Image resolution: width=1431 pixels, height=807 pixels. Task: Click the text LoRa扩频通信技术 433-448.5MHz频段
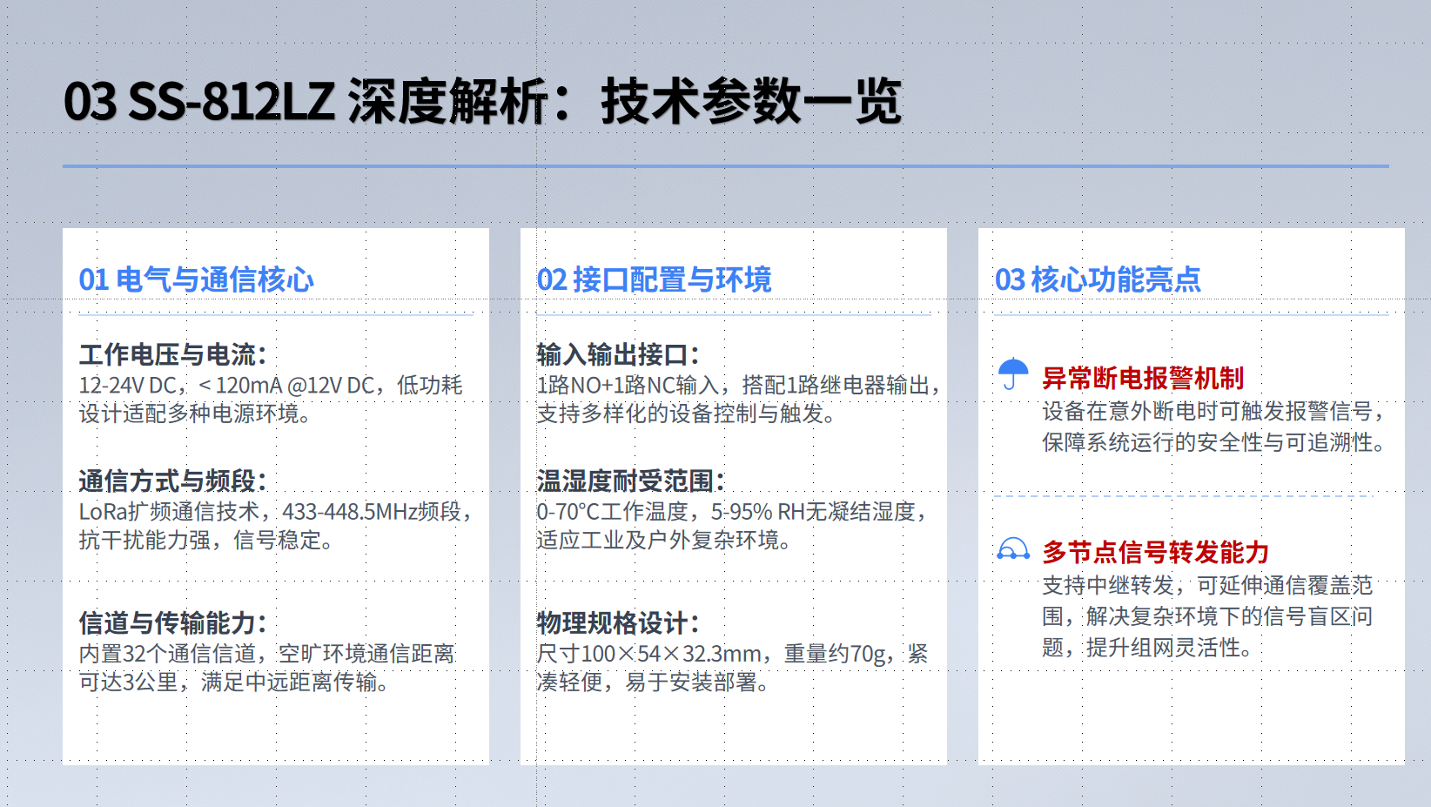270,512
